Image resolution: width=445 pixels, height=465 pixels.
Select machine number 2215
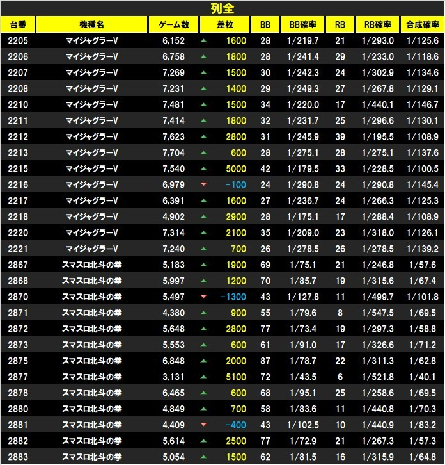18,168
